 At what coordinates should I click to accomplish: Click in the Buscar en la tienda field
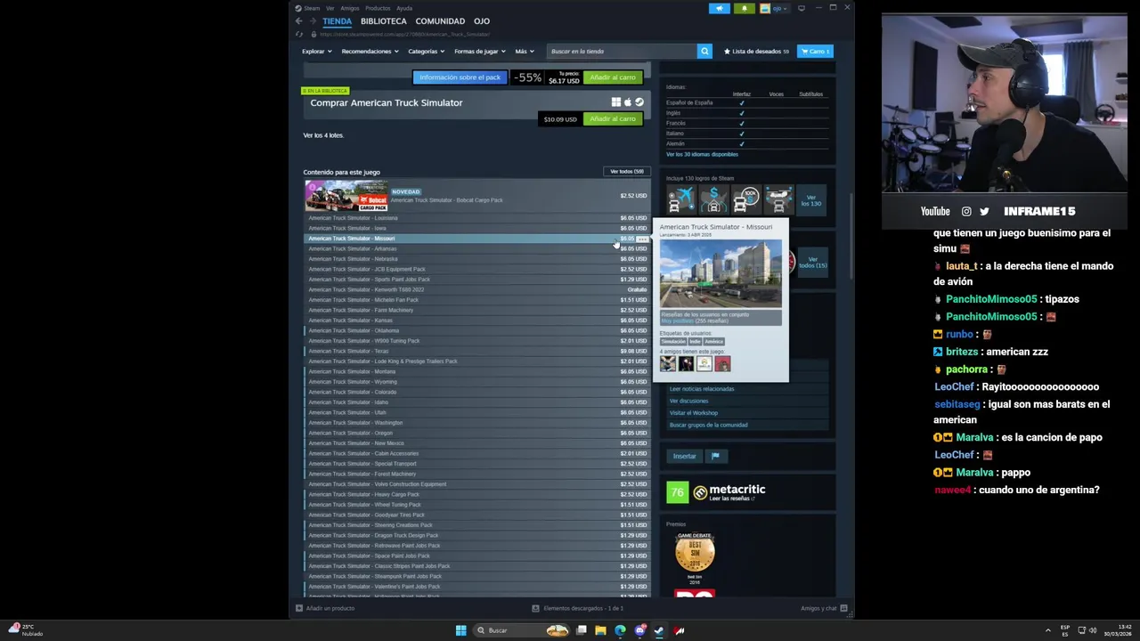622,52
